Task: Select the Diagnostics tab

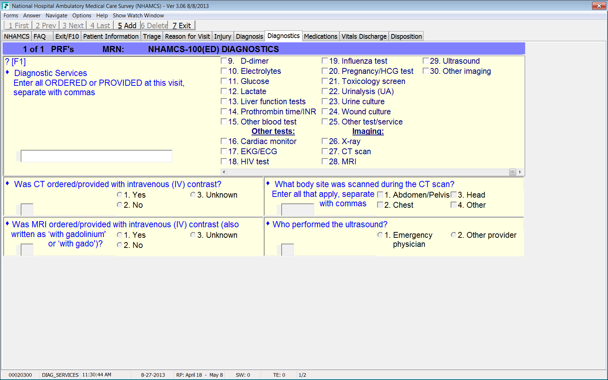Action: pos(283,36)
